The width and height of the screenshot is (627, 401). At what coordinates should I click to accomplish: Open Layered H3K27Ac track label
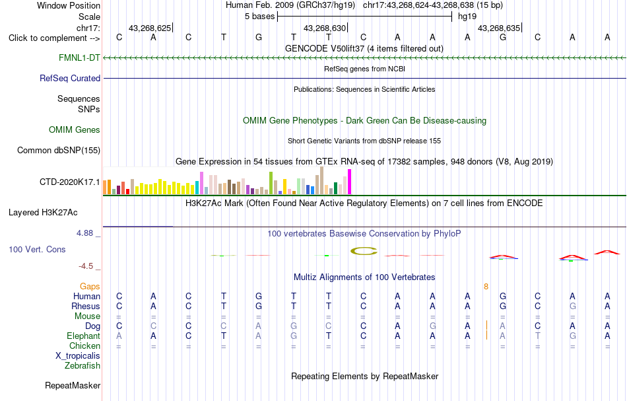click(x=43, y=213)
